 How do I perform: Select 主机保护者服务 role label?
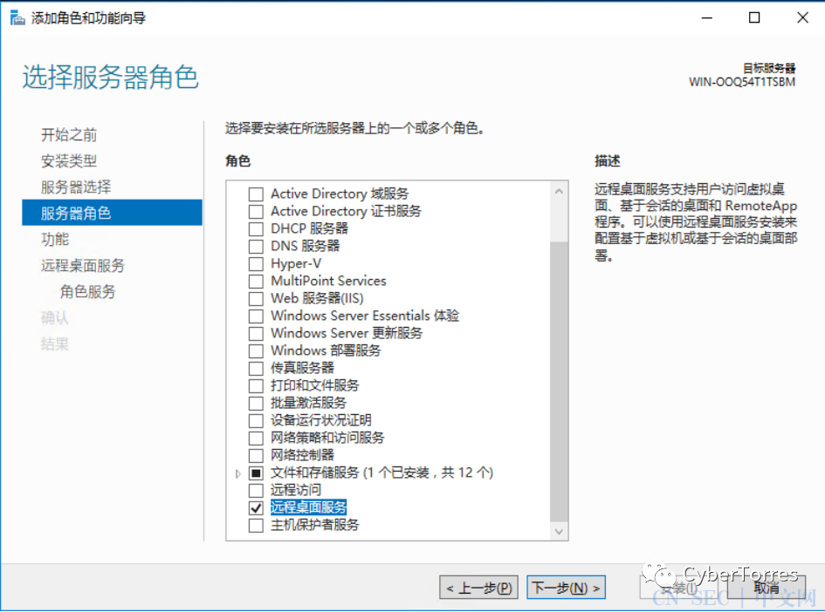coord(314,526)
